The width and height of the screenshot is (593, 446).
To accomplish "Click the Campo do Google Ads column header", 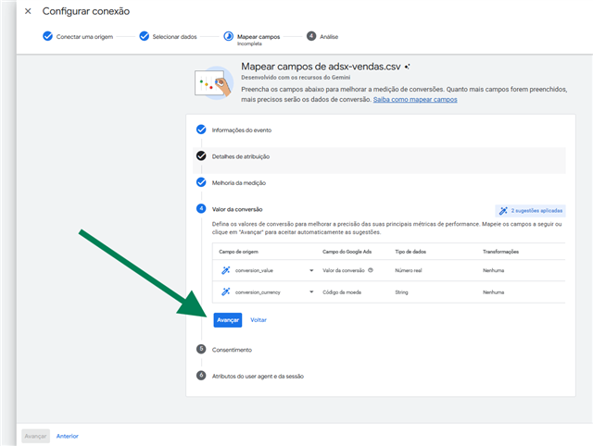I will pyautogui.click(x=347, y=252).
